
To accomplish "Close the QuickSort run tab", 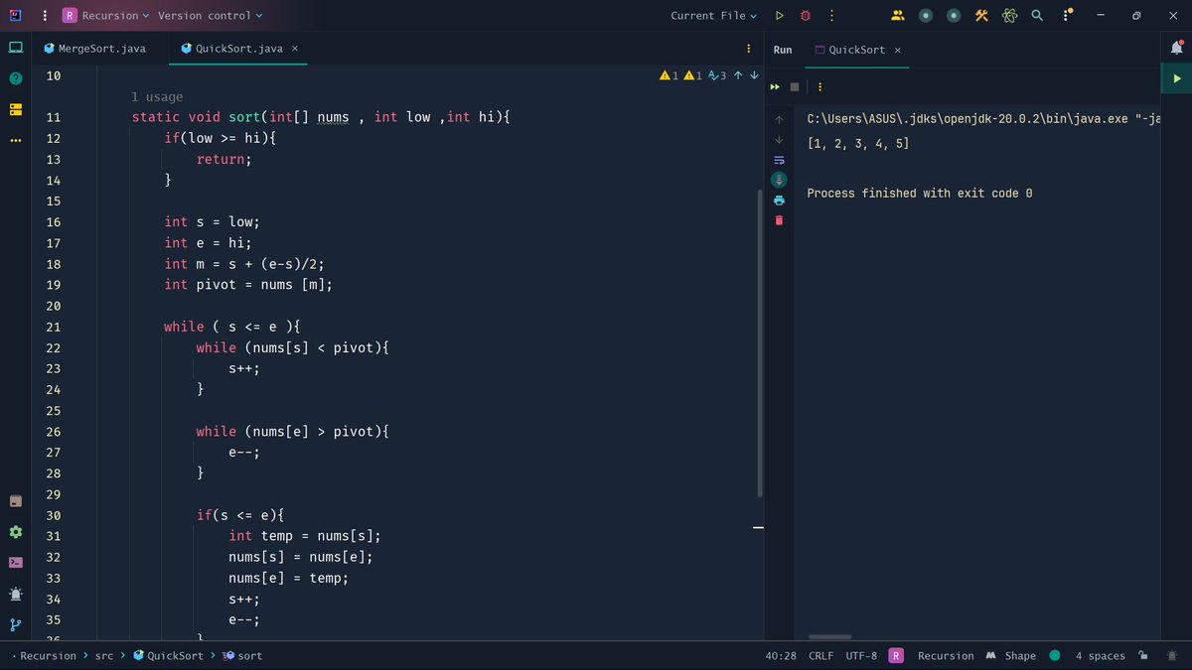I will [x=897, y=50].
